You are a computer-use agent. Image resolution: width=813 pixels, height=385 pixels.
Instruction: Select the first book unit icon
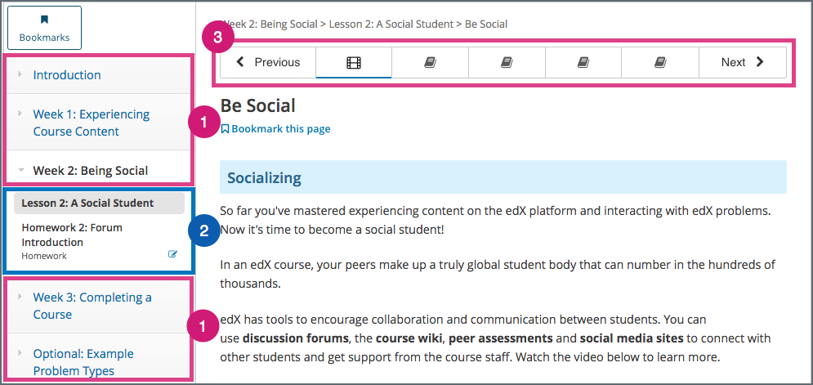[430, 62]
